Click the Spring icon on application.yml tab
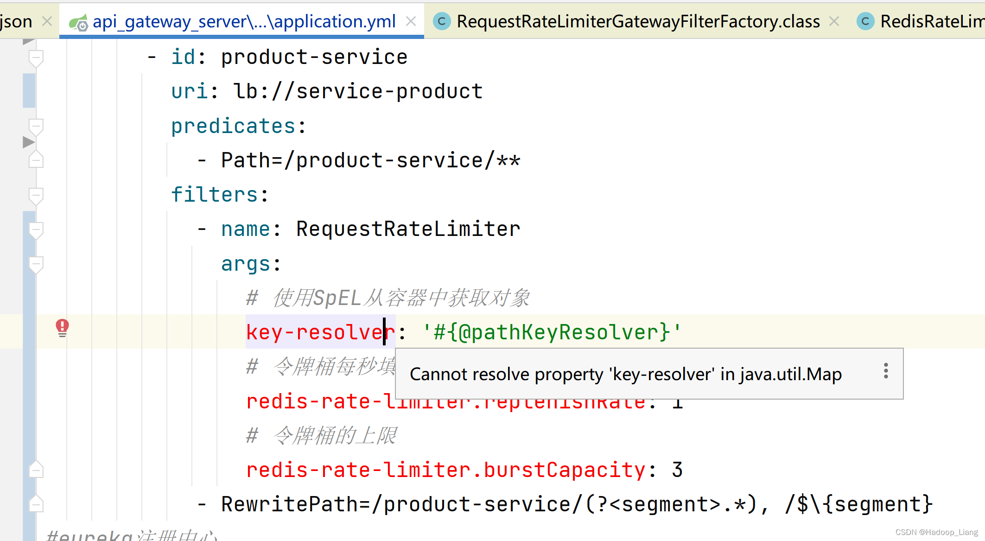The height and width of the screenshot is (541, 985). pyautogui.click(x=78, y=22)
